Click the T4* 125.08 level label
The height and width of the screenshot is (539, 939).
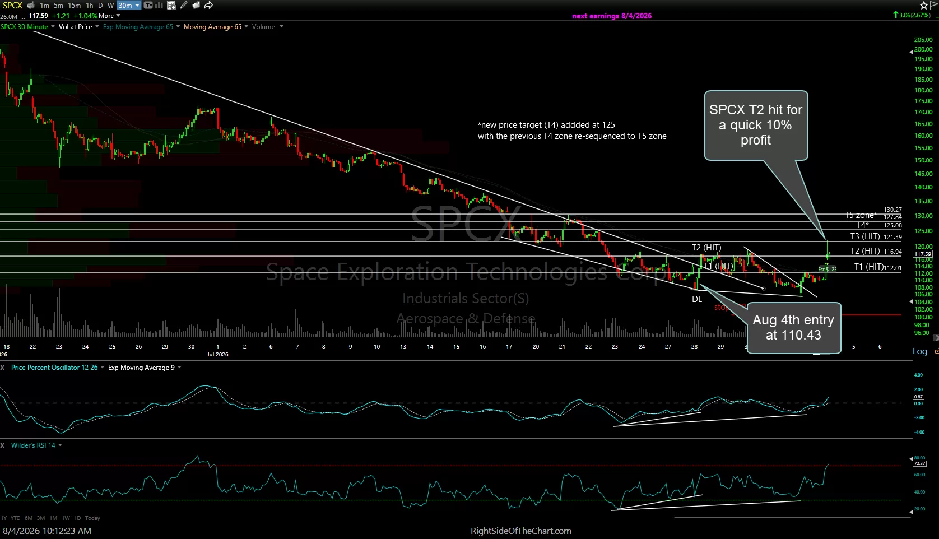pyautogui.click(x=879, y=225)
